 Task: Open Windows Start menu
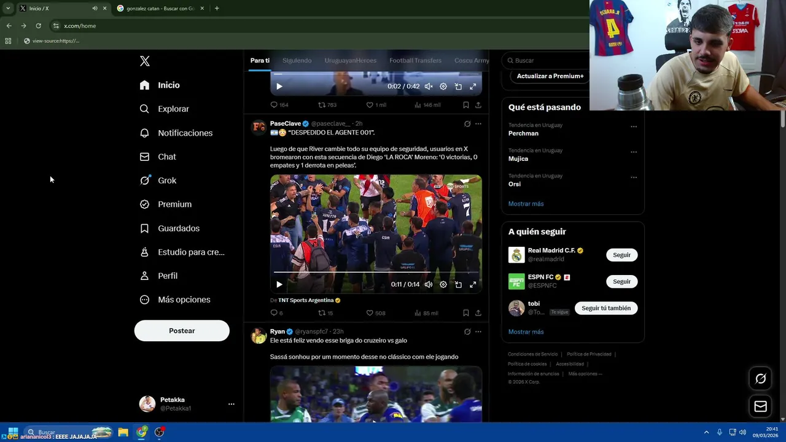(x=13, y=432)
